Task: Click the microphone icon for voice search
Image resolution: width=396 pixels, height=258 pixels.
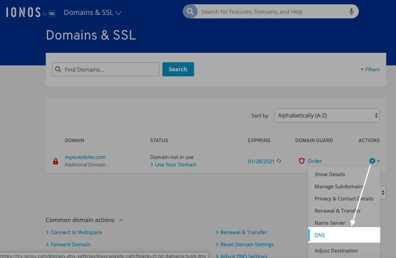Action: point(351,11)
